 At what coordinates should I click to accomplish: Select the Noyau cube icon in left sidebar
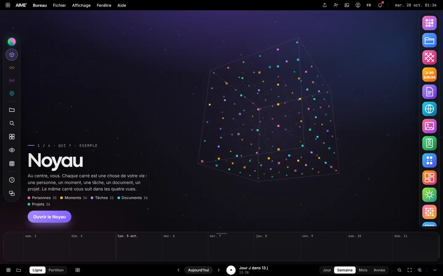12,55
